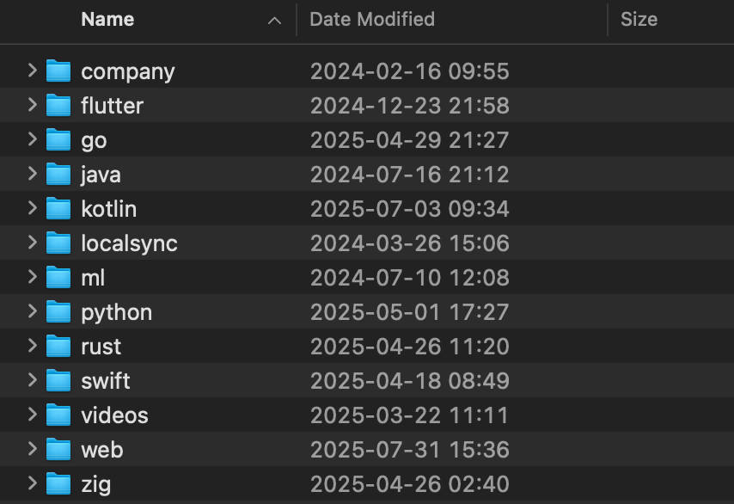
Task: Select the zig folder icon
Action: tap(58, 484)
